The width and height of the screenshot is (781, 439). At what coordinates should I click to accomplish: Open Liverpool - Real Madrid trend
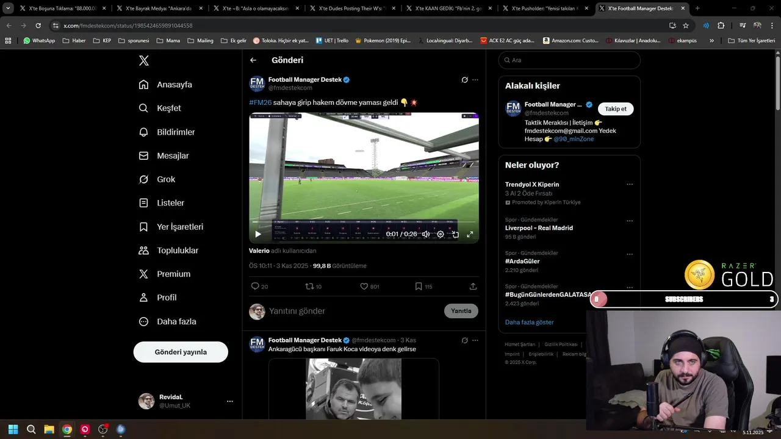point(539,228)
